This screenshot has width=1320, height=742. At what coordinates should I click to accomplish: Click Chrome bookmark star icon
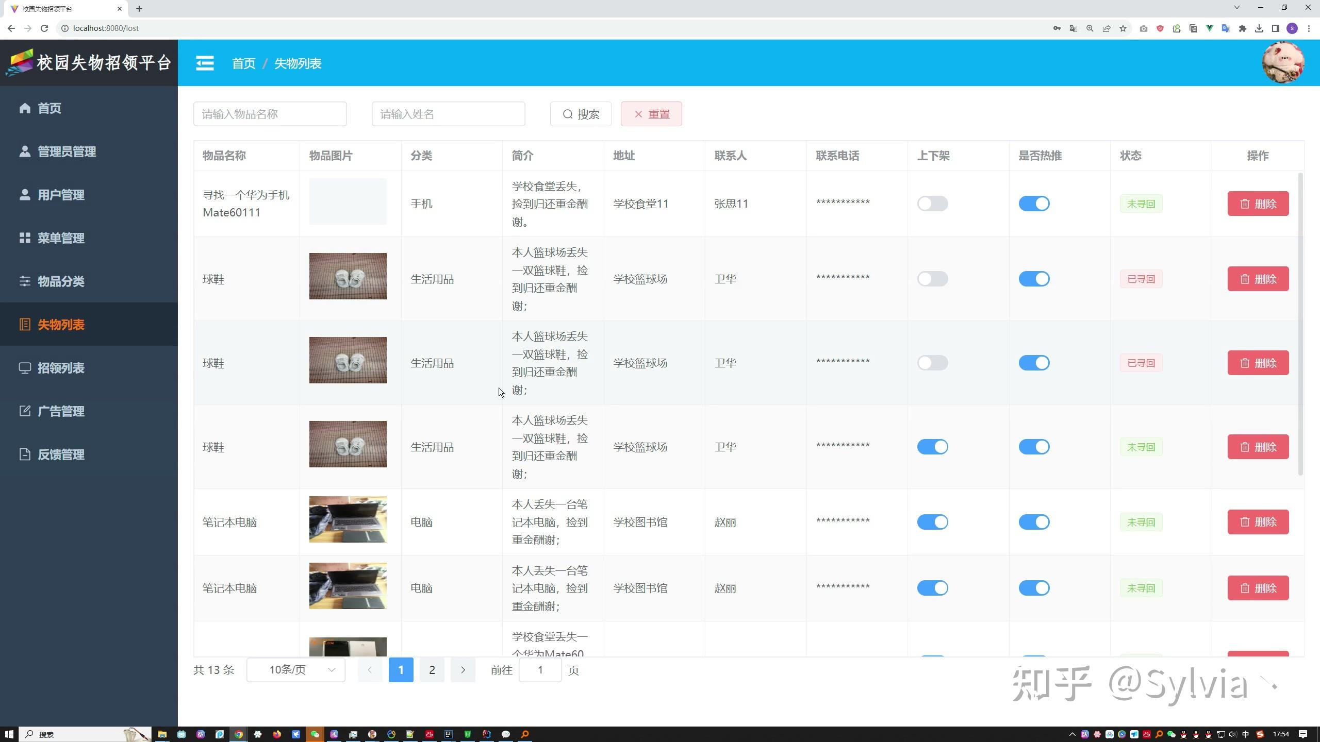(x=1123, y=28)
